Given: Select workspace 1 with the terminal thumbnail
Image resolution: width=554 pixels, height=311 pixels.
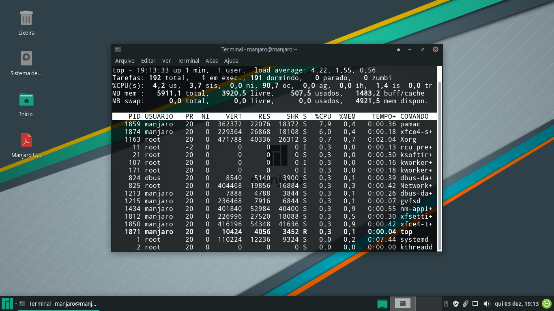Looking at the screenshot, I should pos(403,303).
